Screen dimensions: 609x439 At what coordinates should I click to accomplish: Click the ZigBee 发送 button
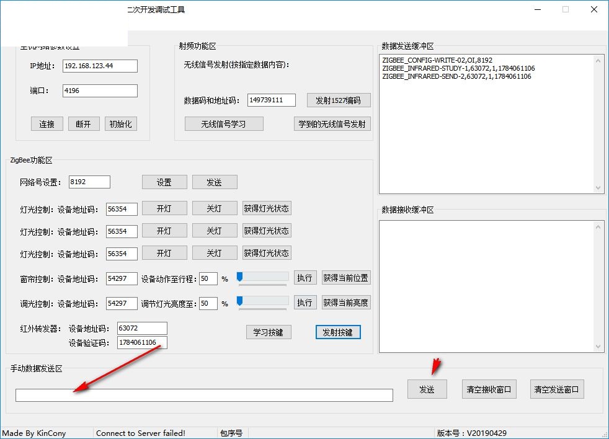[x=215, y=182]
